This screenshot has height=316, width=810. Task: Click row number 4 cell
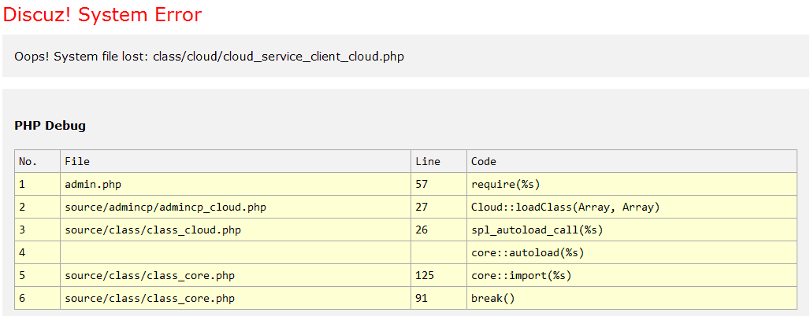(x=38, y=252)
